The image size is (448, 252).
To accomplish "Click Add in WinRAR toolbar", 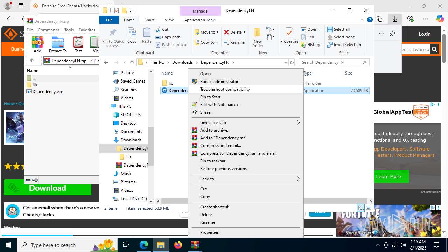I will (x=37, y=44).
